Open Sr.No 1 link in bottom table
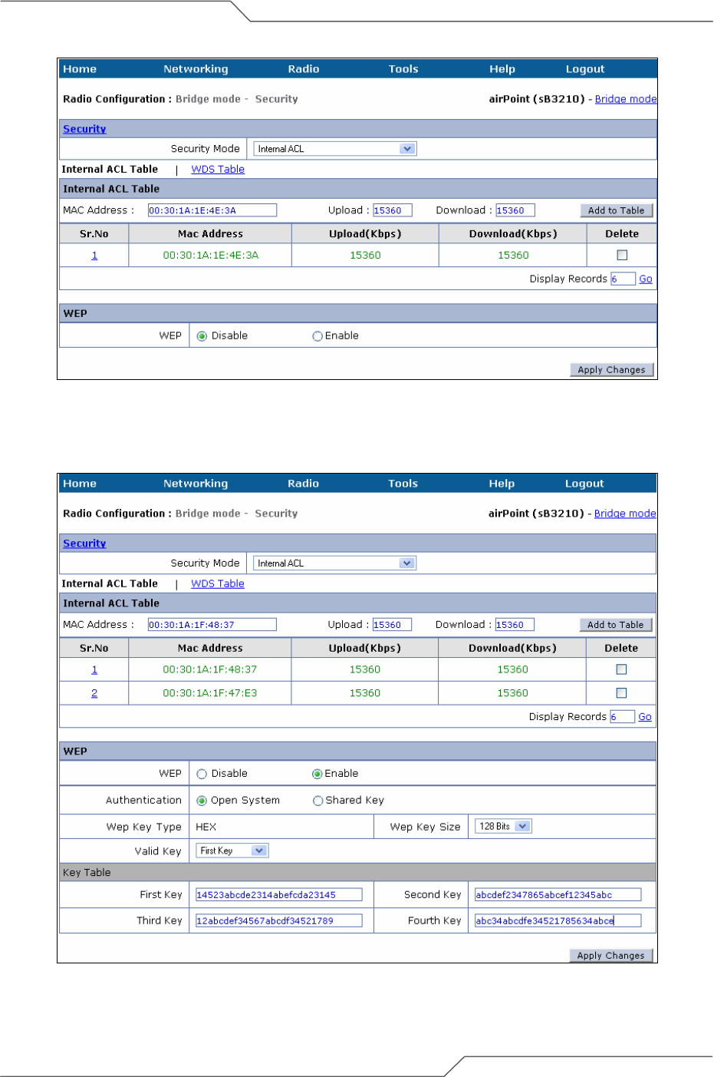Viewport: 714px width, 1077px height. pos(94,670)
